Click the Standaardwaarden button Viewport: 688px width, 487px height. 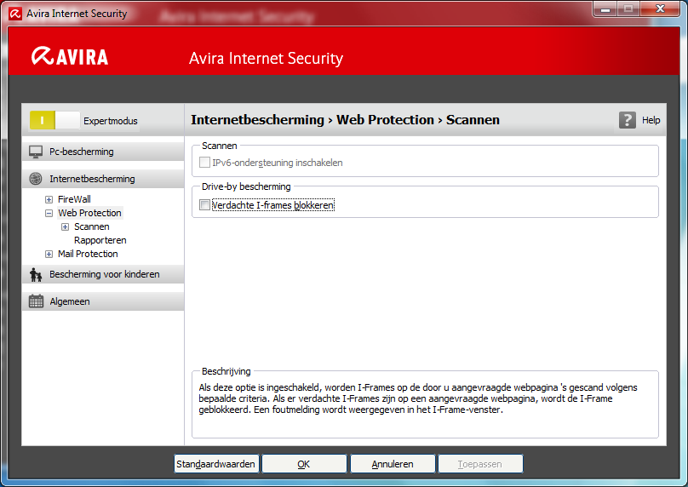216,464
